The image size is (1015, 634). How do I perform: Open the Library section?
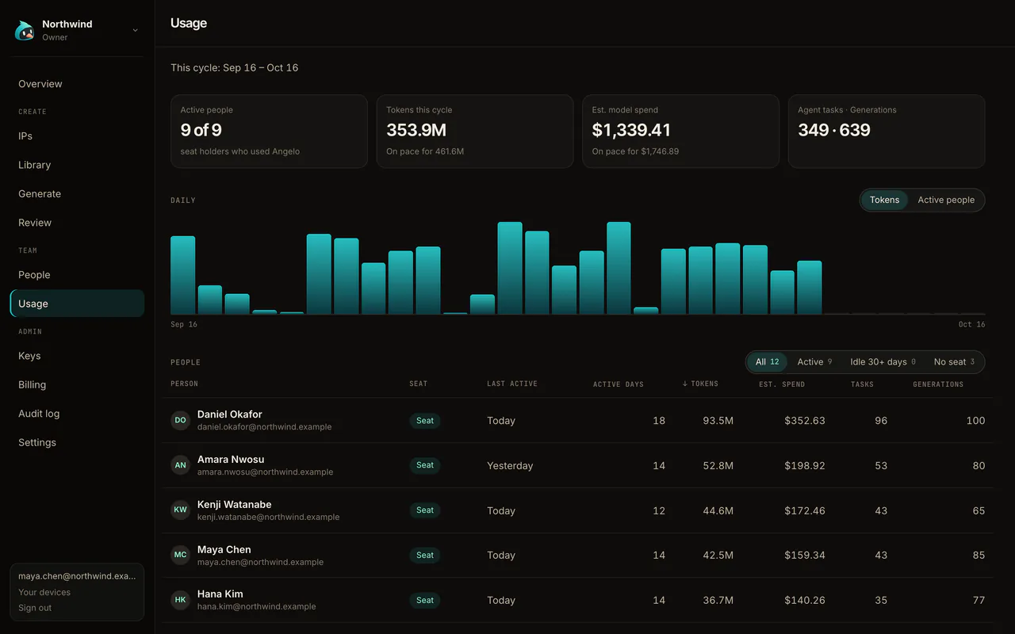click(x=77, y=165)
